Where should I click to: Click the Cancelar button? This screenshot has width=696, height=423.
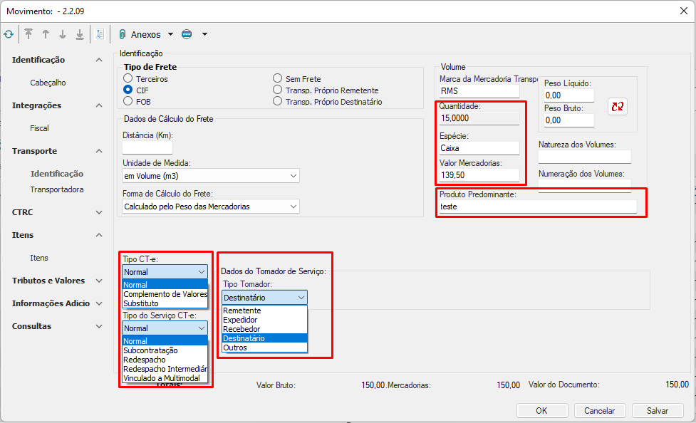coord(599,411)
